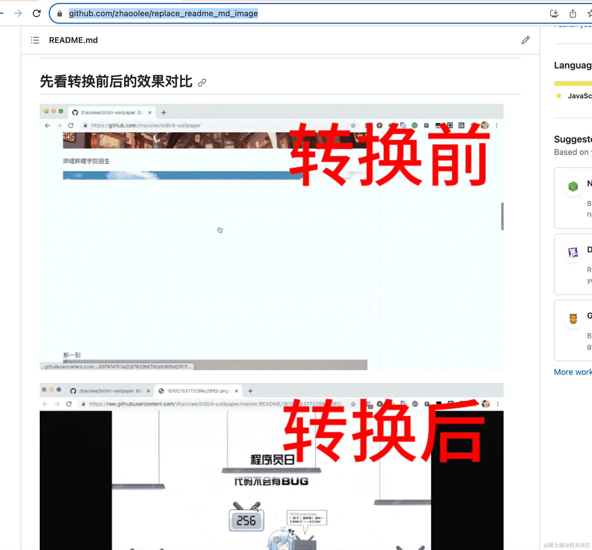Open the headings outline via the list icon
This screenshot has height=550, width=592.
click(35, 40)
